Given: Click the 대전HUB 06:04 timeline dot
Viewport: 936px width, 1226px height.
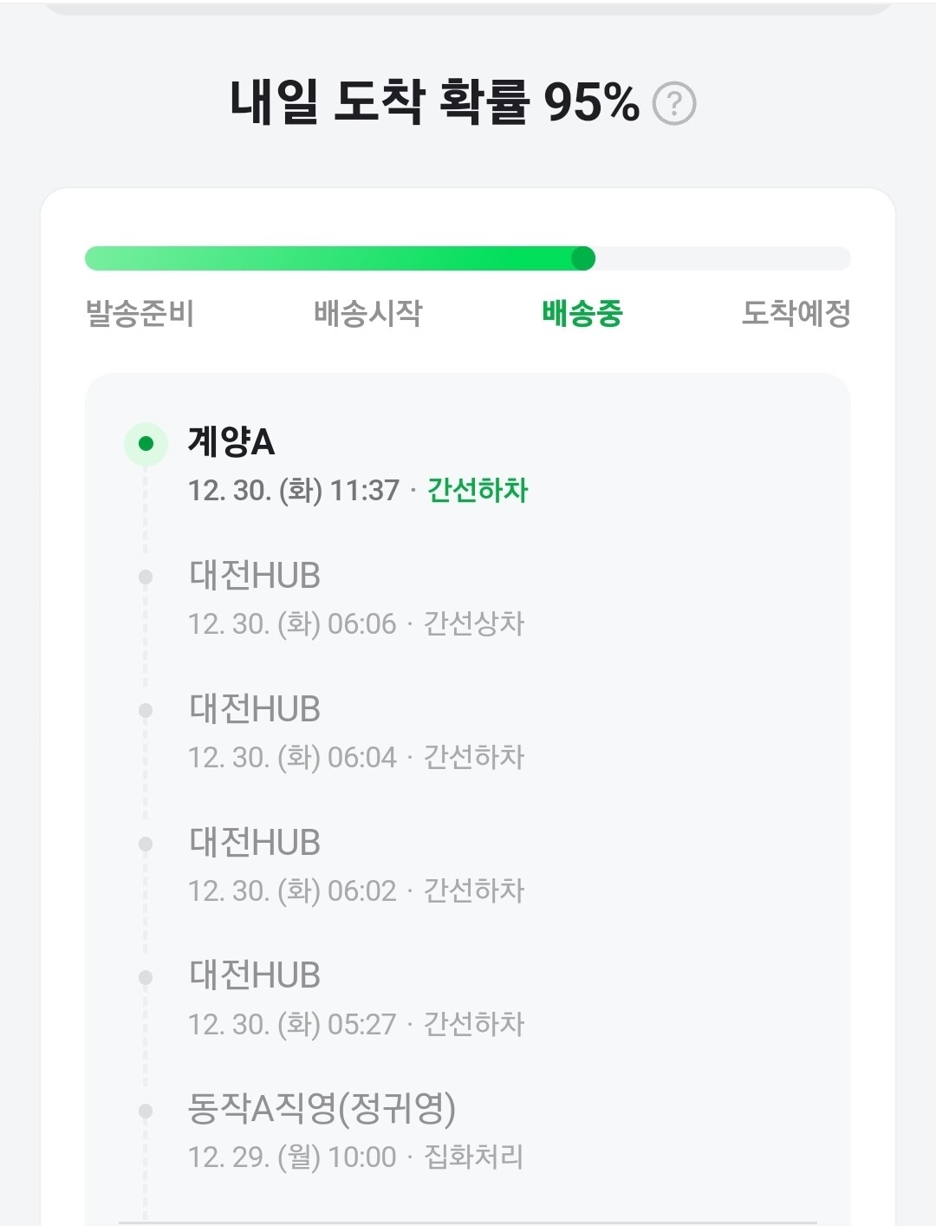Looking at the screenshot, I should (x=146, y=710).
